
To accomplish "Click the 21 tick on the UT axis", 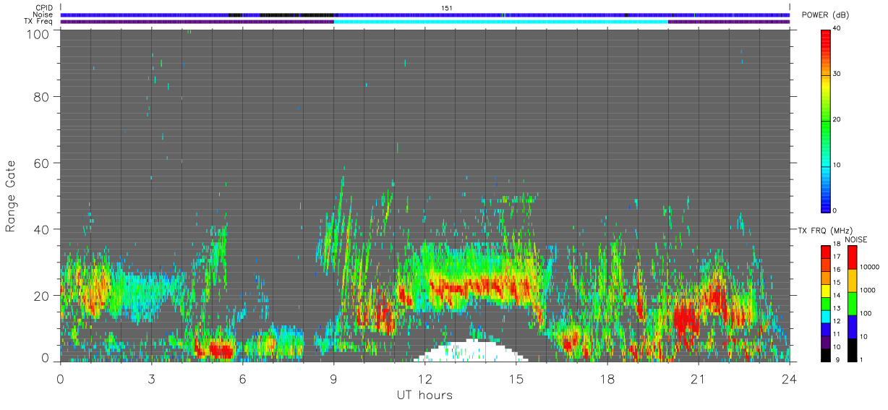I will pyautogui.click(x=699, y=378).
